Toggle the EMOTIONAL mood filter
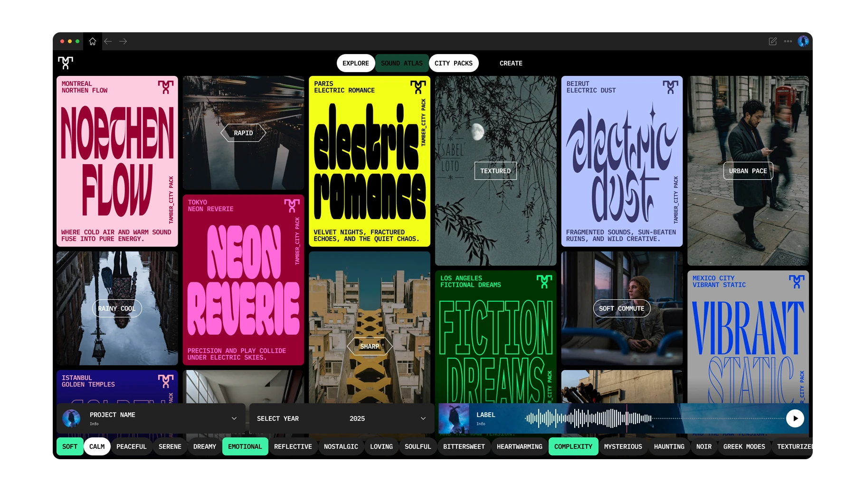 (245, 446)
